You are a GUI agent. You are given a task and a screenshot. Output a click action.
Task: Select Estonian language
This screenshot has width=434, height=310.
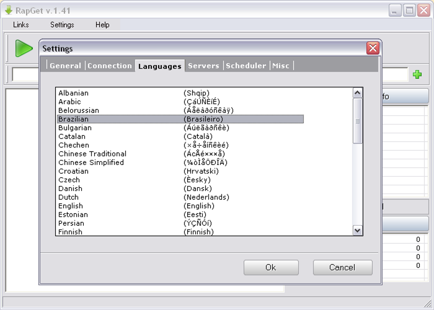tap(73, 215)
